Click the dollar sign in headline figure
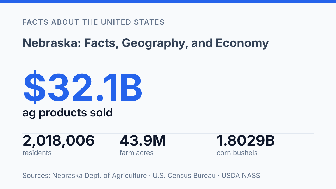 click(x=35, y=87)
